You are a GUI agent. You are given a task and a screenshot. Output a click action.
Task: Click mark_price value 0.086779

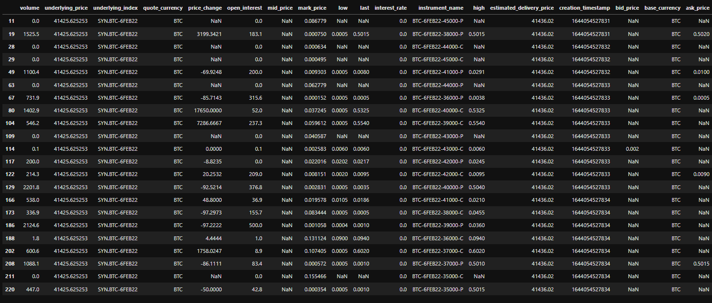316,21
